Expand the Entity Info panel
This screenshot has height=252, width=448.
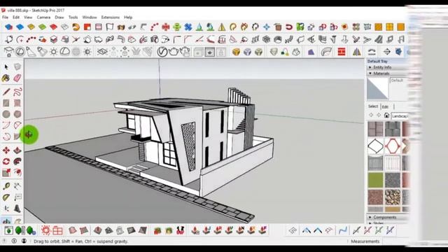(x=387, y=67)
